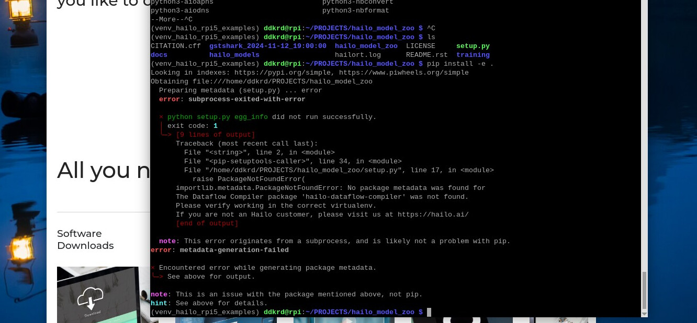Click the cloud download icon on thumbnail
This screenshot has width=697, height=323.
tap(90, 300)
